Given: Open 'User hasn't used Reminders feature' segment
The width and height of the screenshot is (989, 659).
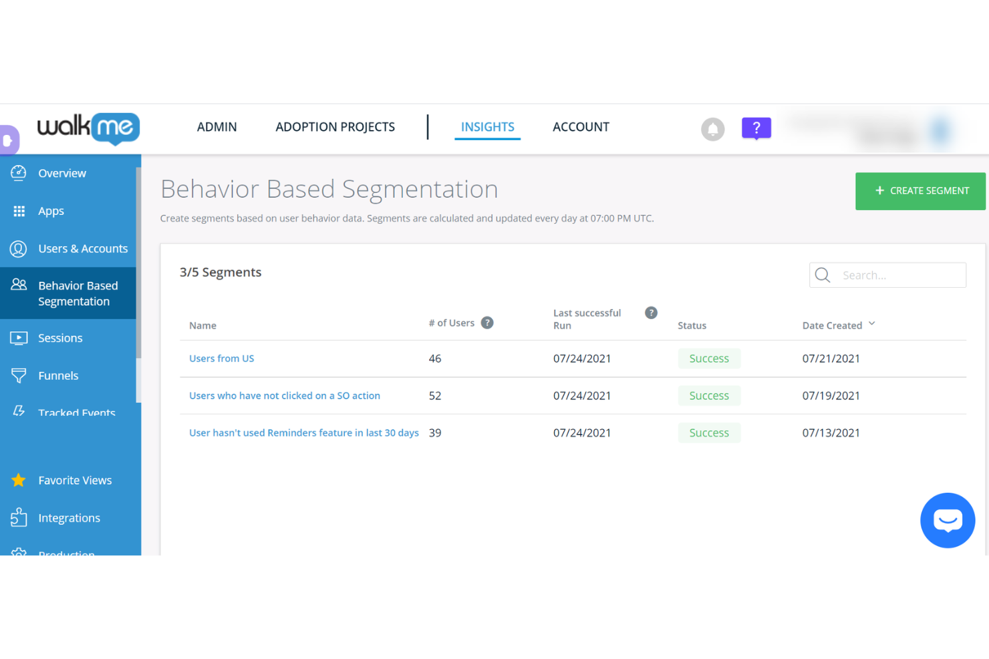Looking at the screenshot, I should pyautogui.click(x=304, y=433).
